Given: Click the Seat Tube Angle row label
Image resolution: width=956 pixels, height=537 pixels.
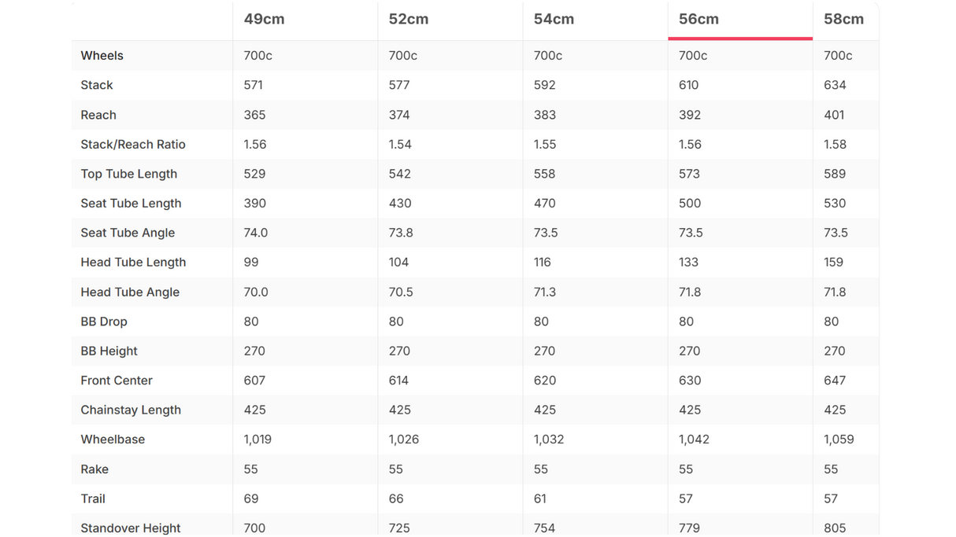Looking at the screenshot, I should pos(128,233).
